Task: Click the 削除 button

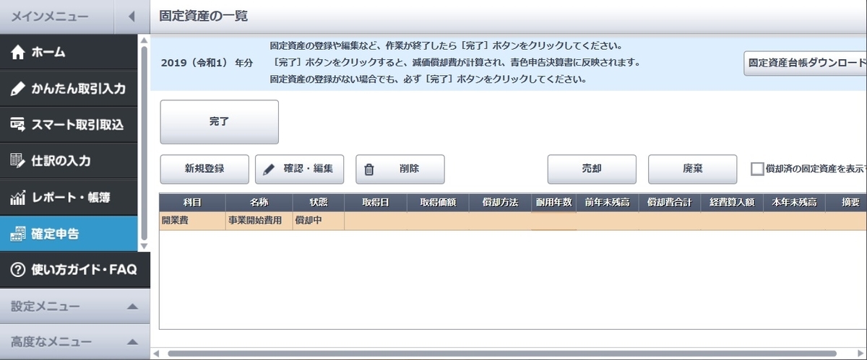Action: (x=400, y=170)
